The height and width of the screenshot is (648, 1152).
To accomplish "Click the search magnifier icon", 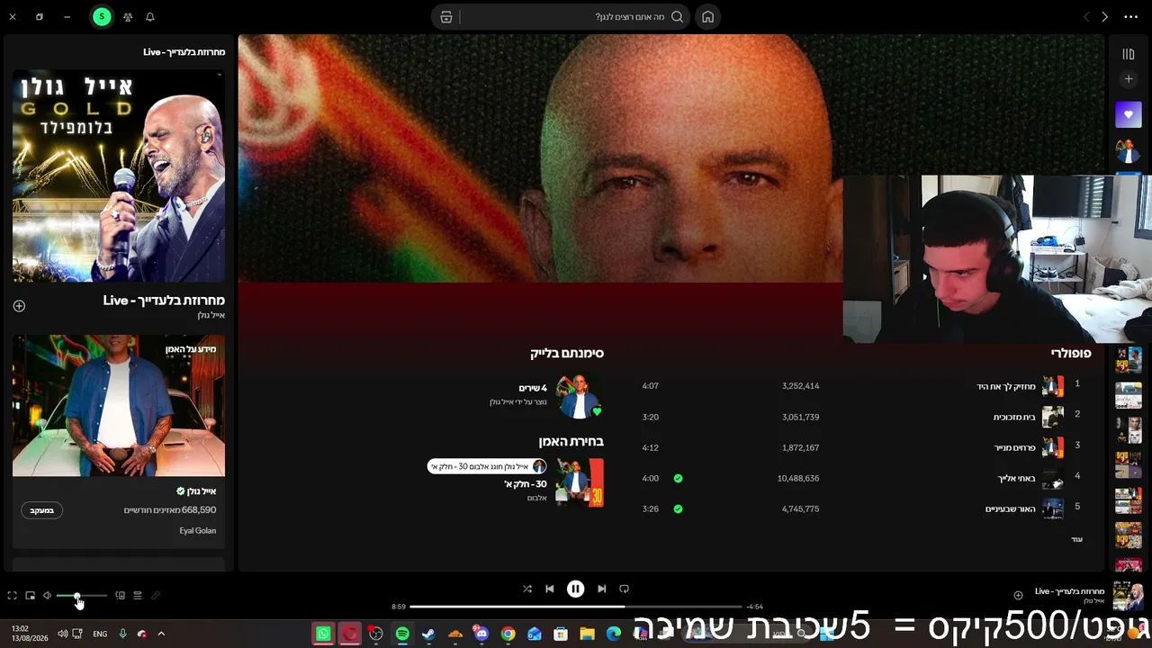I will (677, 17).
